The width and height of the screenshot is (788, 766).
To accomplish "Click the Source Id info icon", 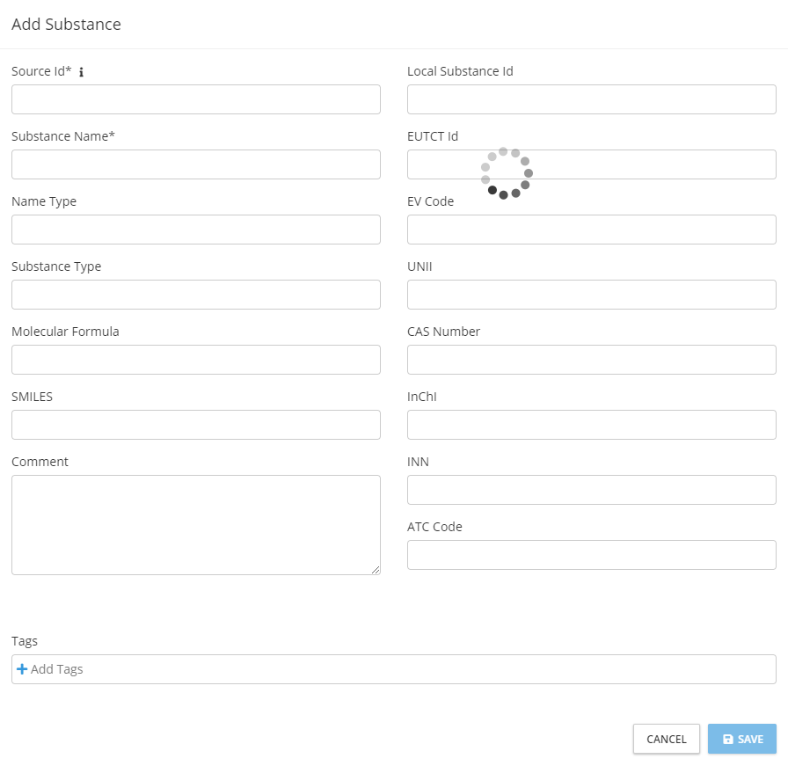I will tap(81, 73).
